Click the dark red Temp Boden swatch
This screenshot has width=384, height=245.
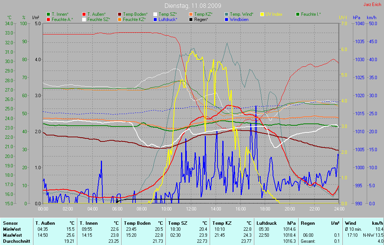(120, 15)
